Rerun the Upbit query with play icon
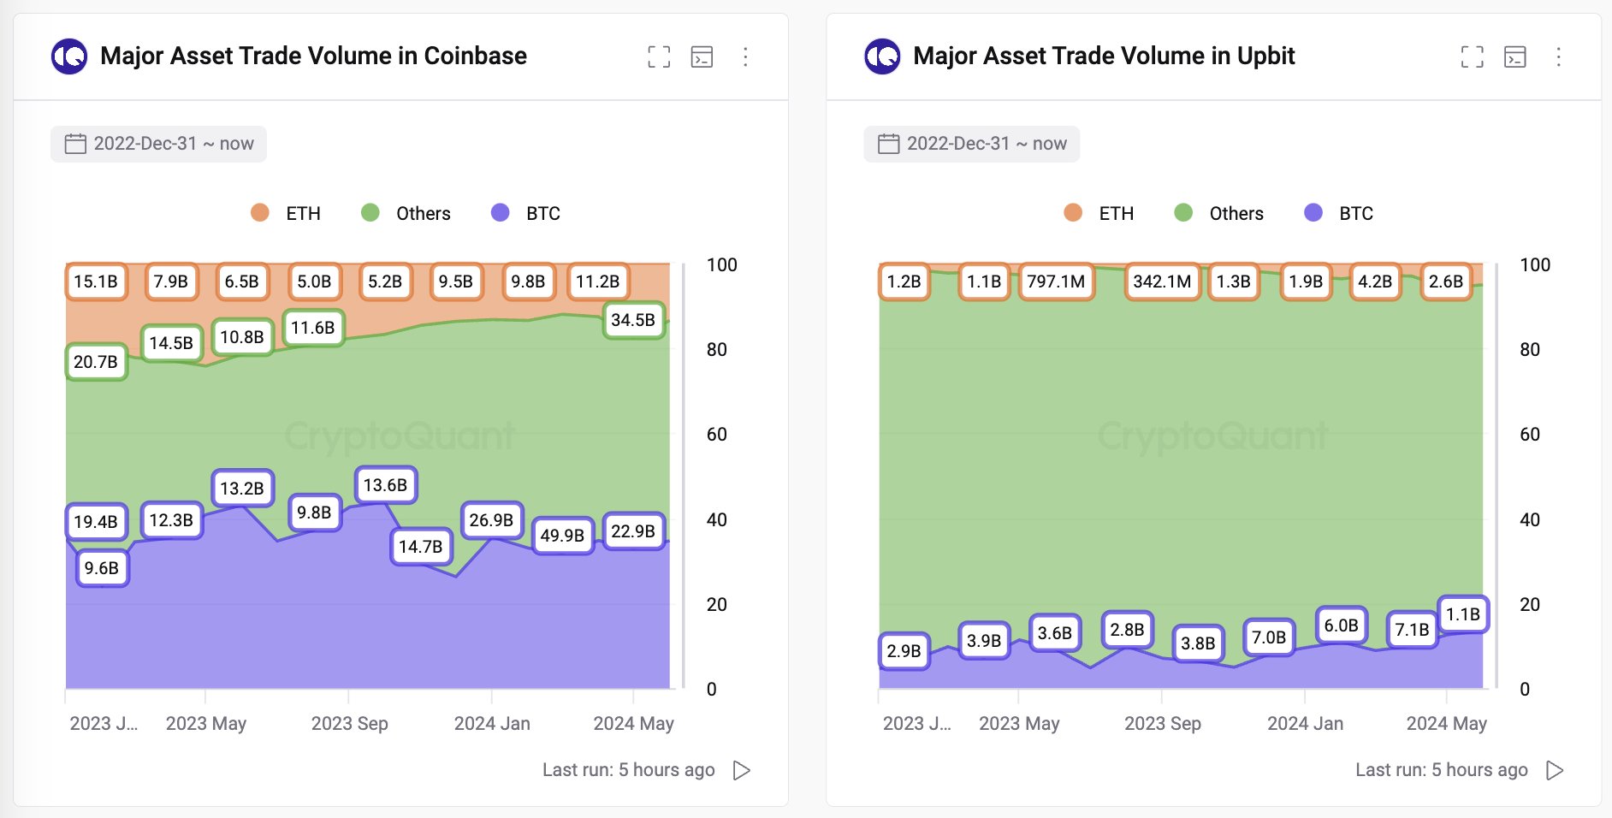The height and width of the screenshot is (818, 1612). tap(1555, 770)
